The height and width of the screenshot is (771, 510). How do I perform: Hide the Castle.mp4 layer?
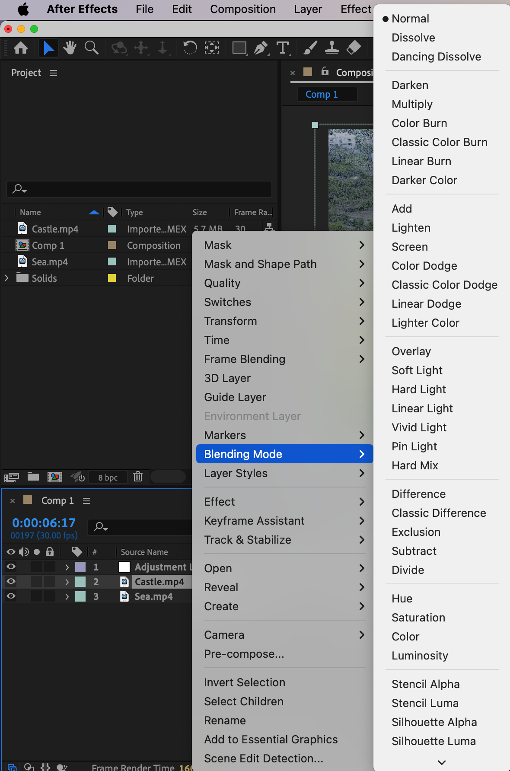pyautogui.click(x=11, y=581)
